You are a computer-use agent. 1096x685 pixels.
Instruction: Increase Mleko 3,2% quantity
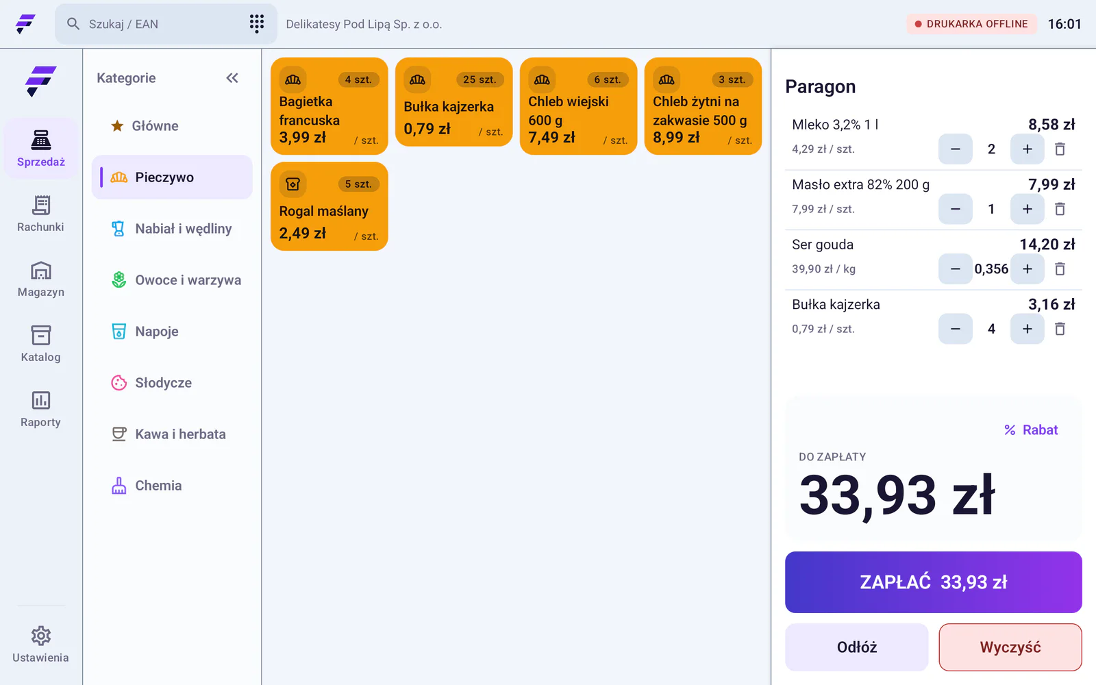coord(1027,149)
